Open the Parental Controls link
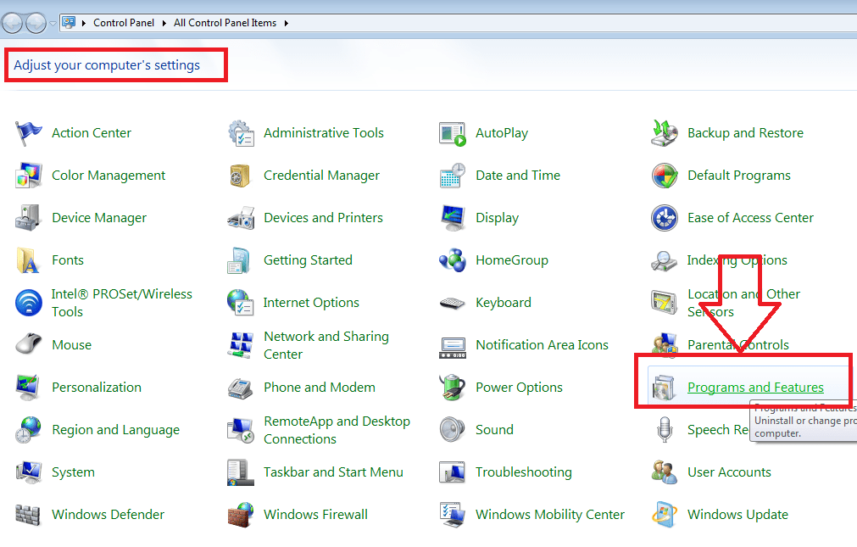The width and height of the screenshot is (857, 547). click(x=737, y=345)
